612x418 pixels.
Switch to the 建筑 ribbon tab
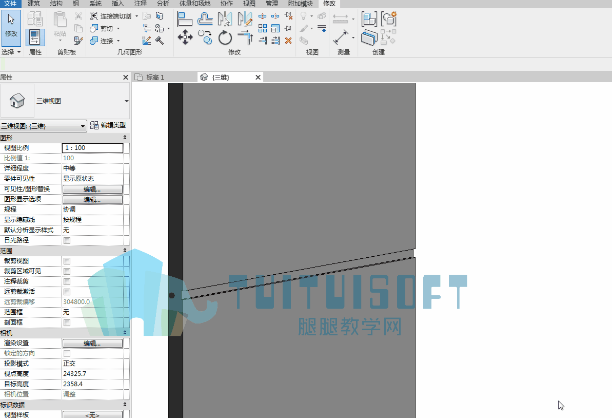pos(33,4)
